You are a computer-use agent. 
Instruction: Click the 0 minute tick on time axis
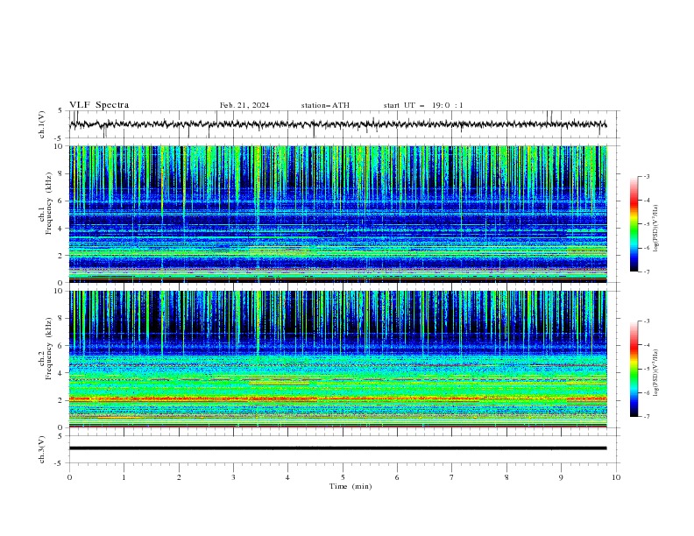coord(69,477)
